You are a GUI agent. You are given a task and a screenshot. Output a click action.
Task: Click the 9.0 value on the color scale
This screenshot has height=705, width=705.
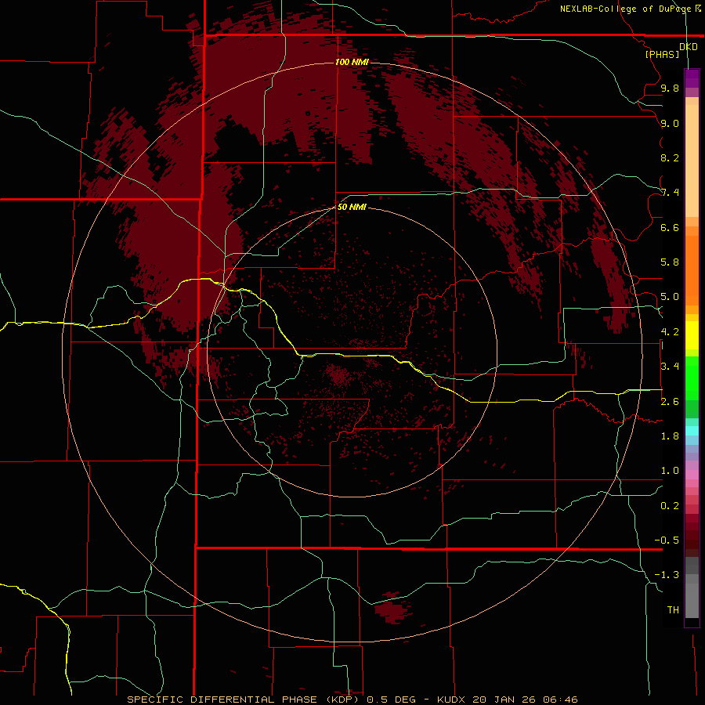[670, 123]
